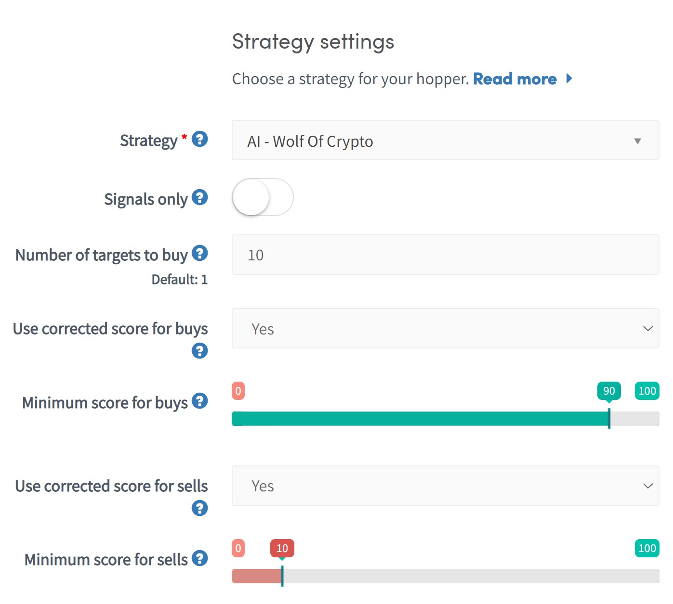Click the 10 value badge above the sells slider
The width and height of the screenshot is (673, 604).
[282, 548]
